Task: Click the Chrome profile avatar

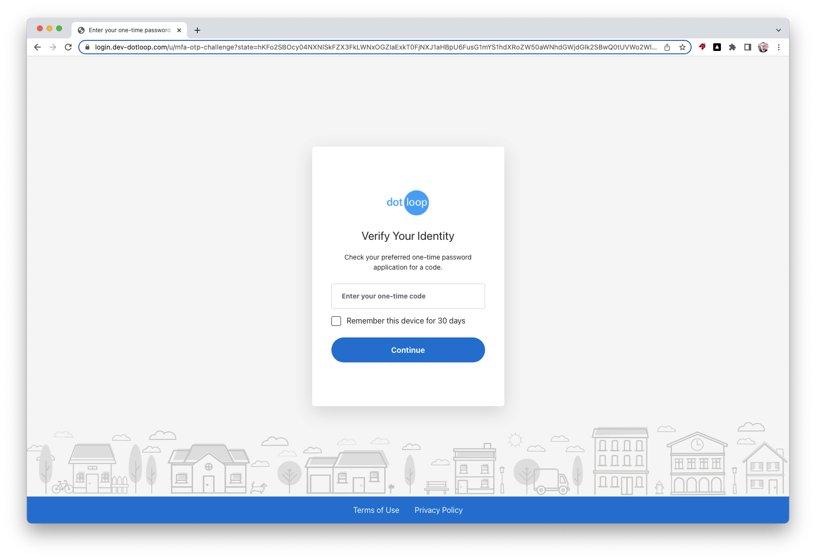Action: pos(763,47)
